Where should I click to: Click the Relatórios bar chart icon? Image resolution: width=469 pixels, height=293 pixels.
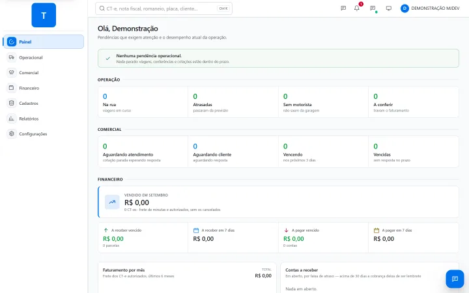(x=12, y=119)
